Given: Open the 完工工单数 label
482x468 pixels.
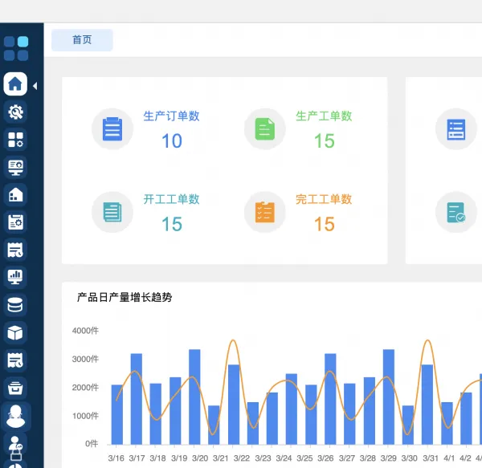Looking at the screenshot, I should 324,199.
